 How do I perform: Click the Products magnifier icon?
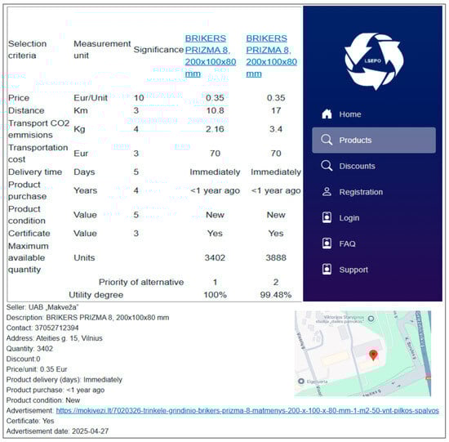pyautogui.click(x=327, y=140)
